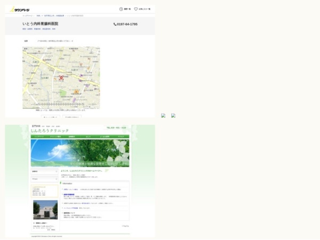Open よくある質問 in the green navigation bar

click(x=105, y=137)
